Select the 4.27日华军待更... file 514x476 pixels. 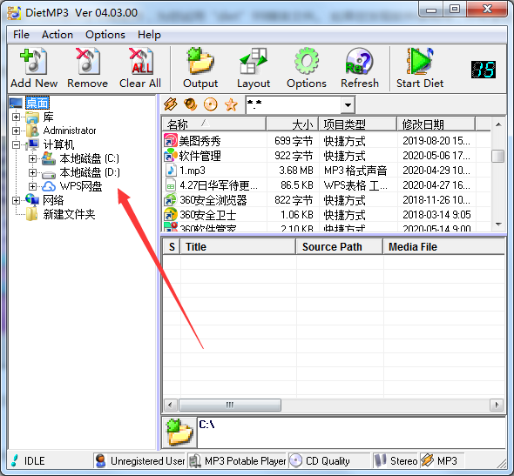tap(327, 185)
